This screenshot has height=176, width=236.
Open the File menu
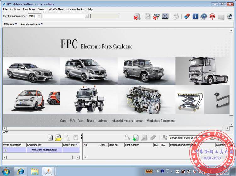point(5,9)
